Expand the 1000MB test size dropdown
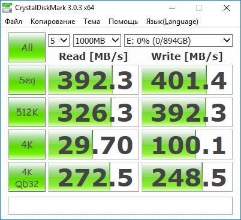 [97, 41]
